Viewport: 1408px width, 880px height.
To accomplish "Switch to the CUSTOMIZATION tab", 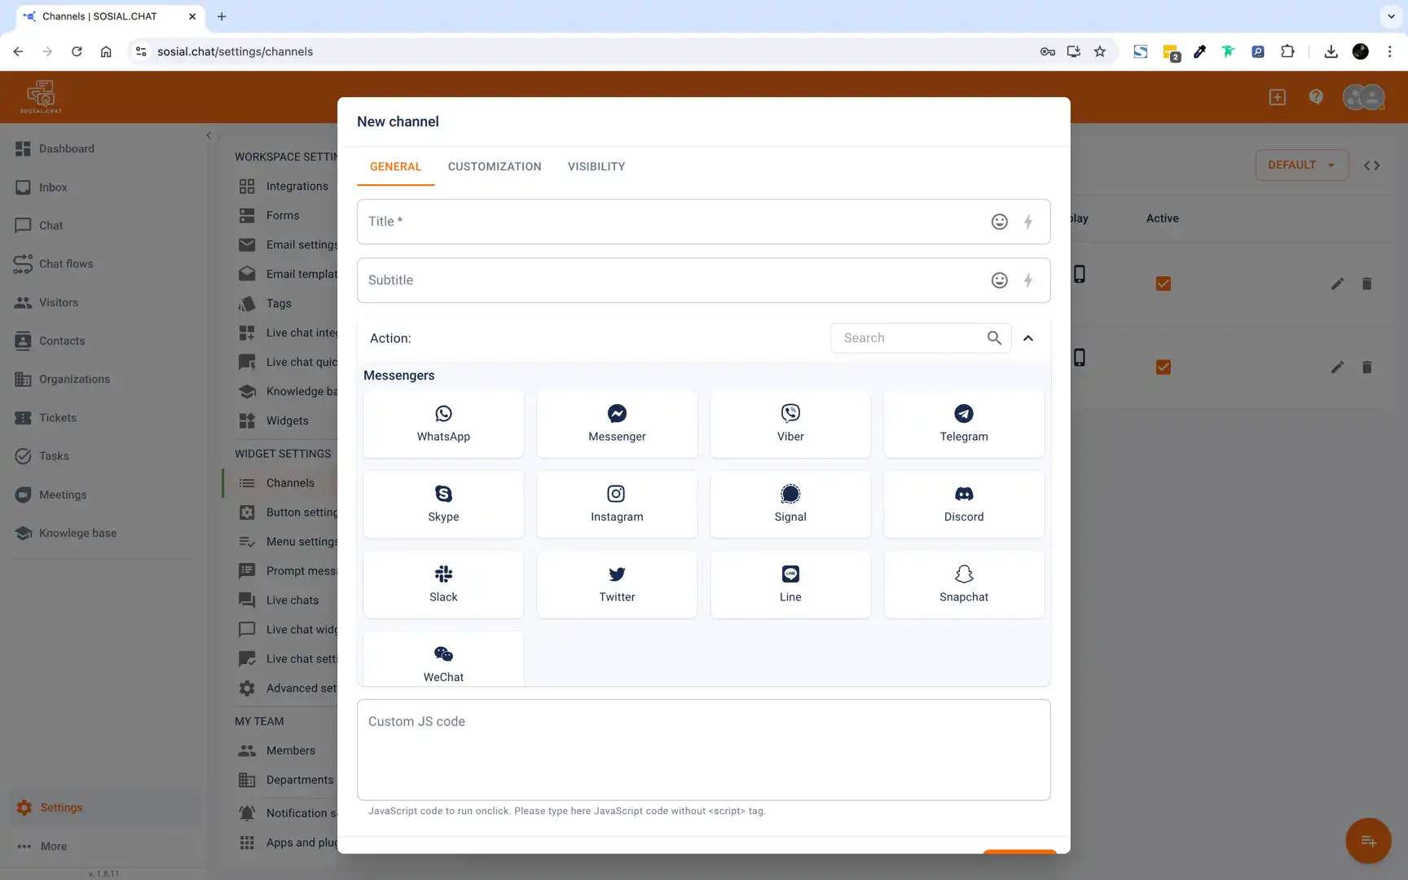I will [495, 166].
